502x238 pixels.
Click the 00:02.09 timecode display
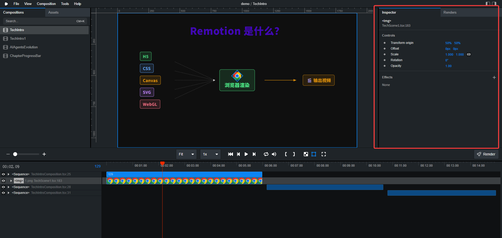click(x=11, y=167)
